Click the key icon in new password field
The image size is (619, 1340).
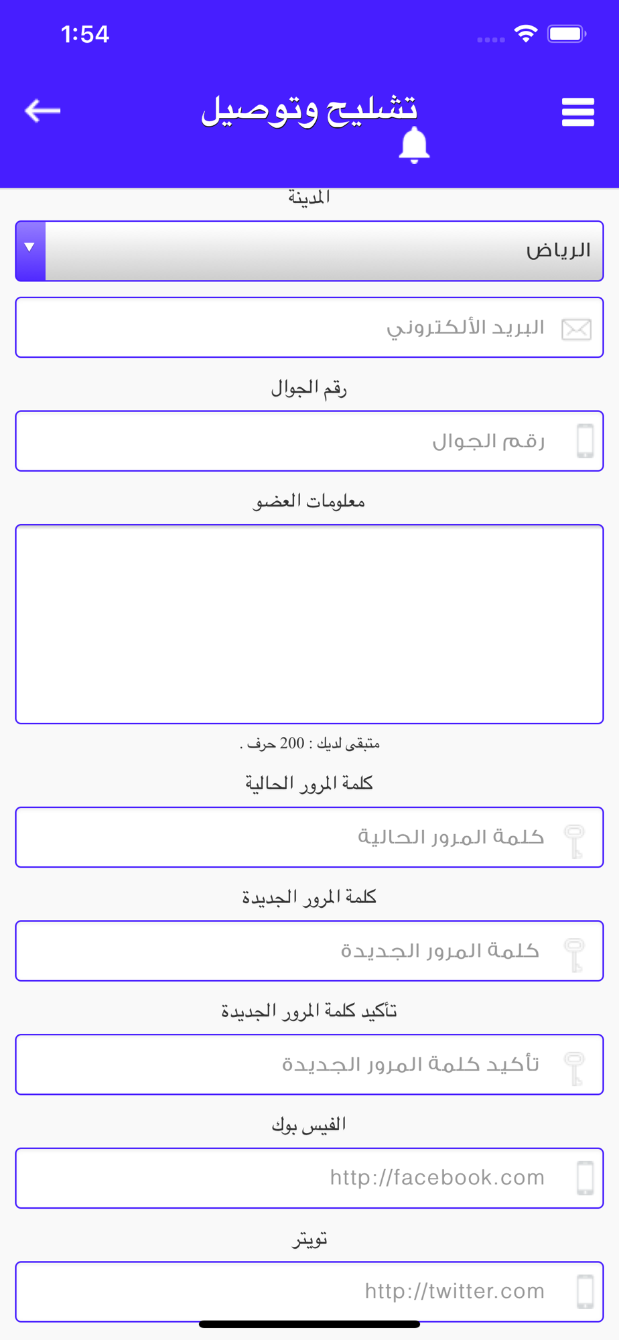click(575, 955)
